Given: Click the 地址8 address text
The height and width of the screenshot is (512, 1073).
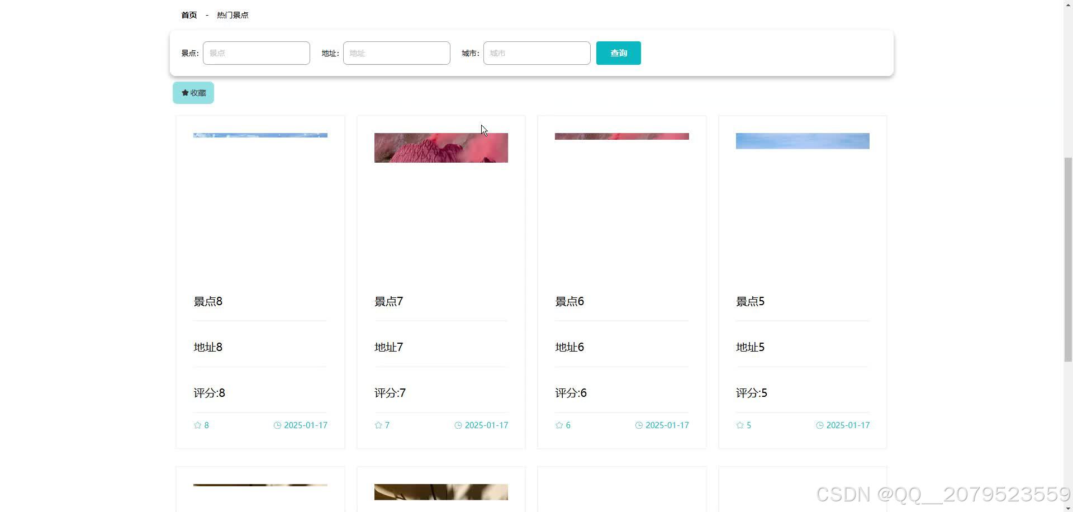Looking at the screenshot, I should click(208, 347).
